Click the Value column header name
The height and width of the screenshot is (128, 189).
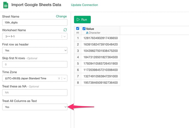(x=90, y=29)
